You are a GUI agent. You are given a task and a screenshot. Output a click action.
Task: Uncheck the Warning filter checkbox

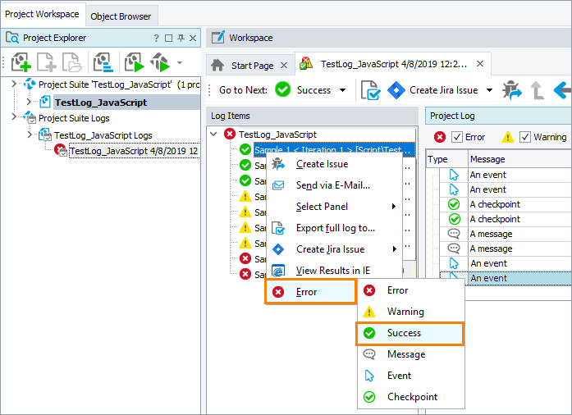pos(525,137)
